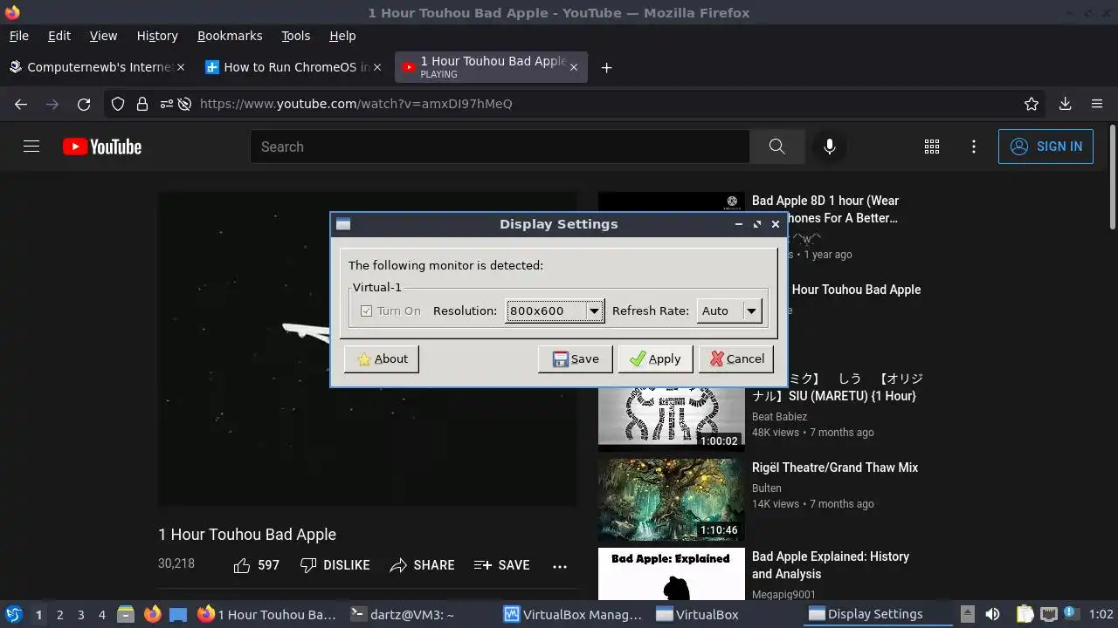Screen dimensions: 1118x628
Task: Open more actions ellipsis below video
Action: pyautogui.click(x=560, y=566)
